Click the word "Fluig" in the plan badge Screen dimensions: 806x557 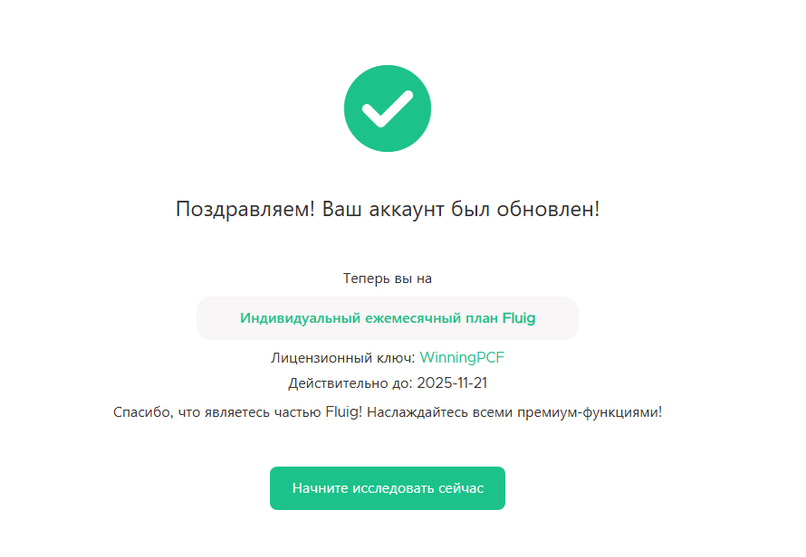coord(519,318)
